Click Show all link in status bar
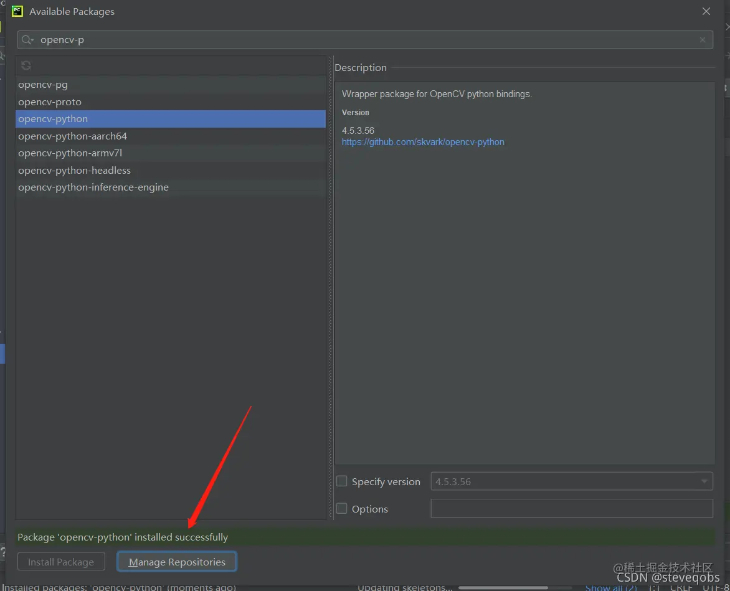The width and height of the screenshot is (730, 591). [x=611, y=587]
